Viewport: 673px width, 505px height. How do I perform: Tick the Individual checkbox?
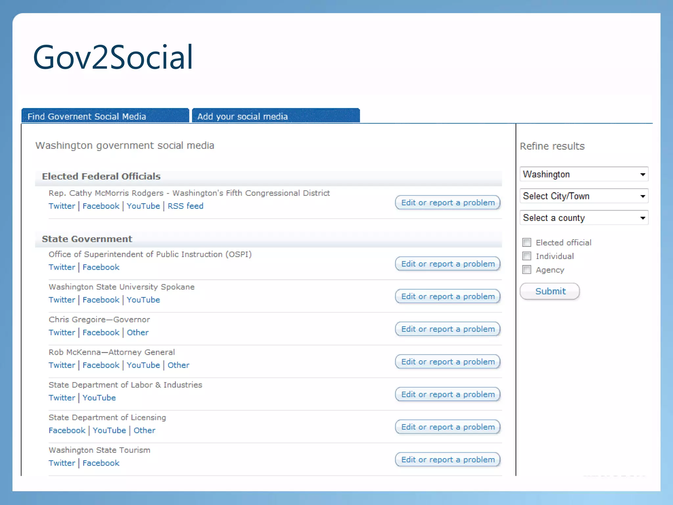(x=527, y=256)
